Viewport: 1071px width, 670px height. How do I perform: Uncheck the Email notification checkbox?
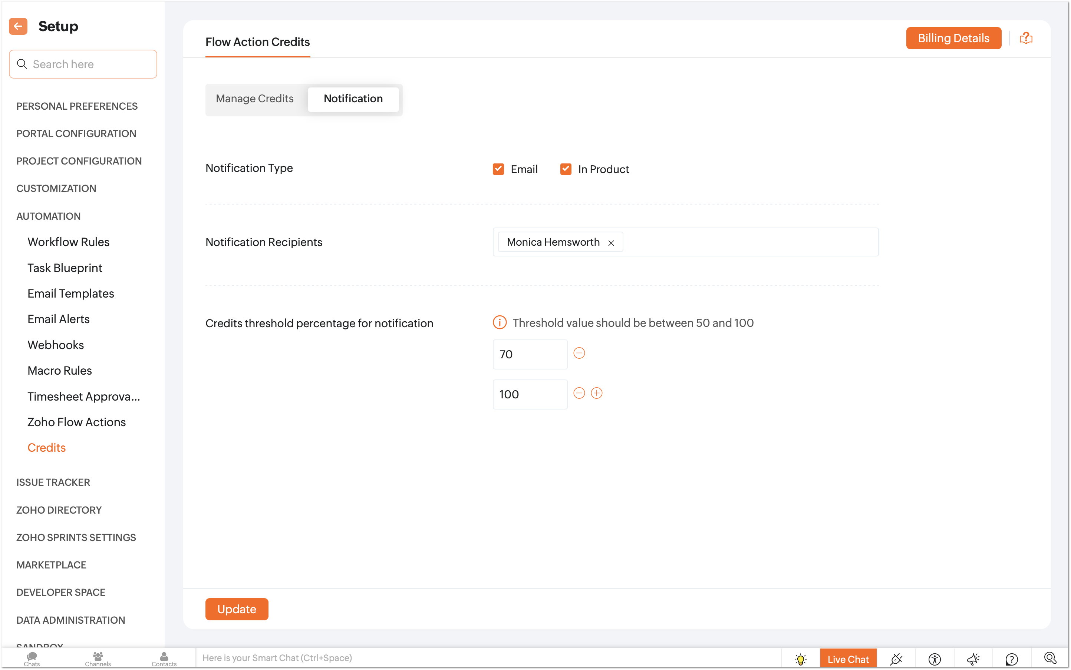coord(498,169)
